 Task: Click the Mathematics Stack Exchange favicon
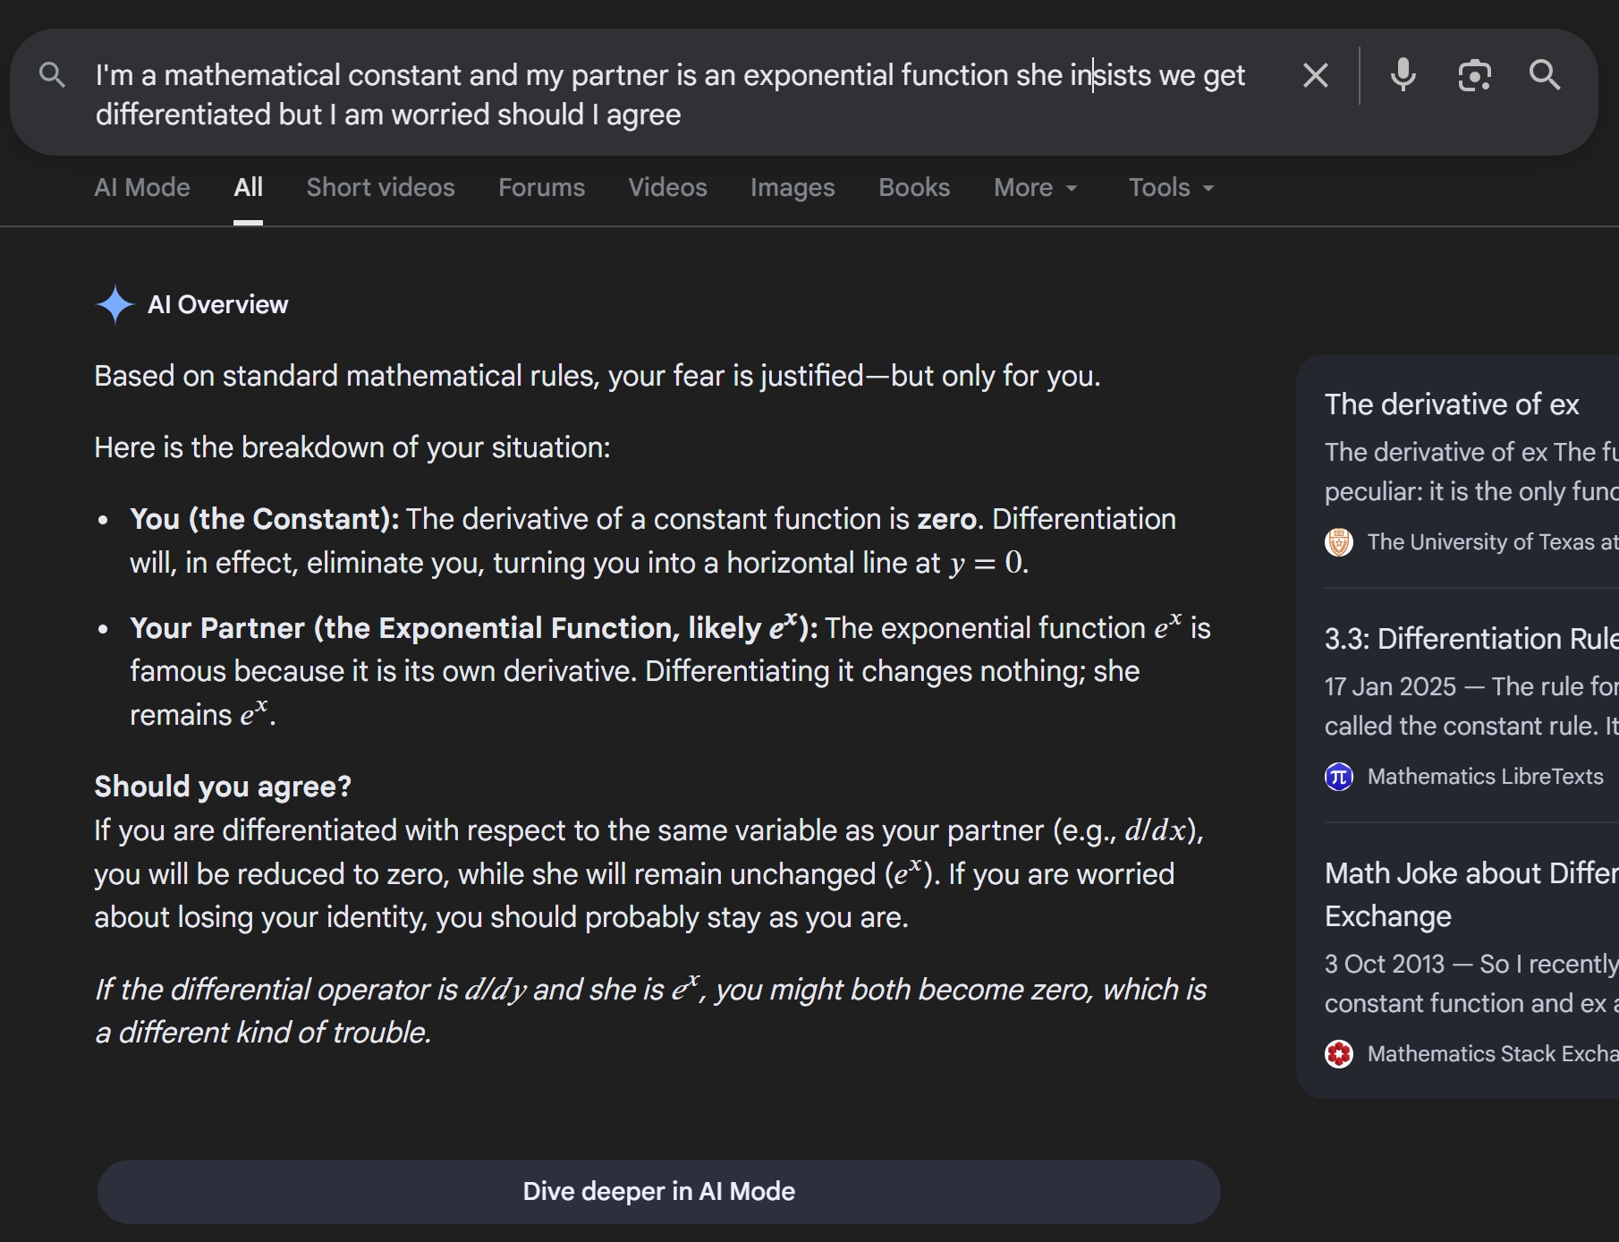pos(1339,1054)
